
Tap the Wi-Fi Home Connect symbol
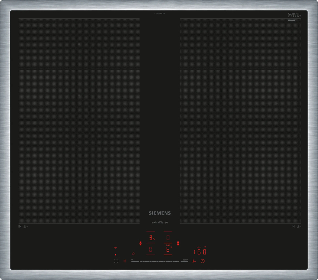(x=115, y=247)
